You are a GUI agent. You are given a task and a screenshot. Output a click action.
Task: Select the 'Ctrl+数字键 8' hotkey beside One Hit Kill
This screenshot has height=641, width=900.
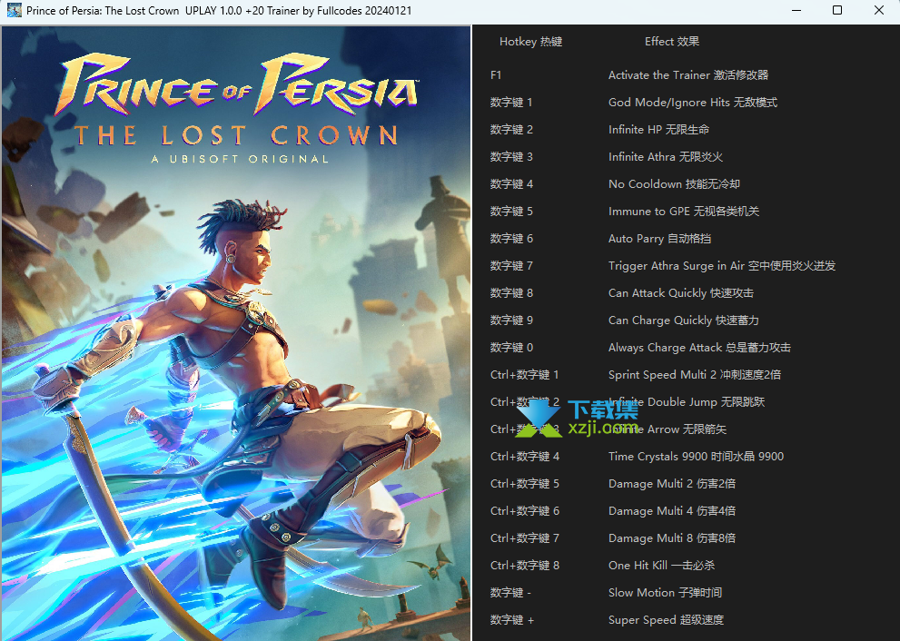(525, 566)
